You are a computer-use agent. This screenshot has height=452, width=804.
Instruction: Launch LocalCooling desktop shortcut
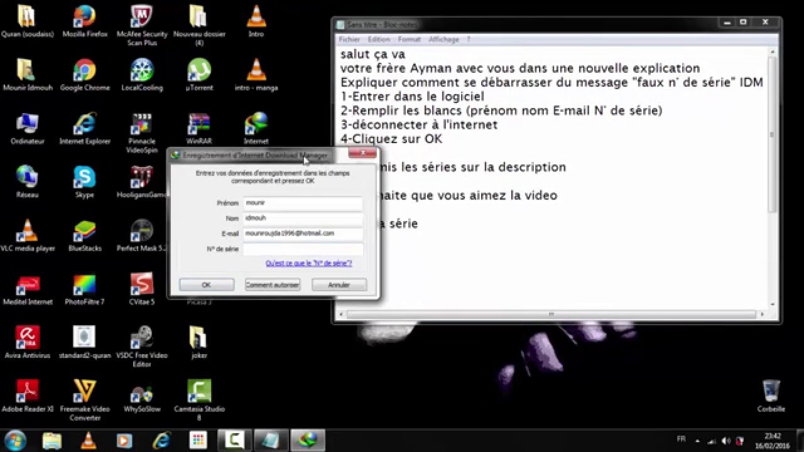click(x=142, y=74)
